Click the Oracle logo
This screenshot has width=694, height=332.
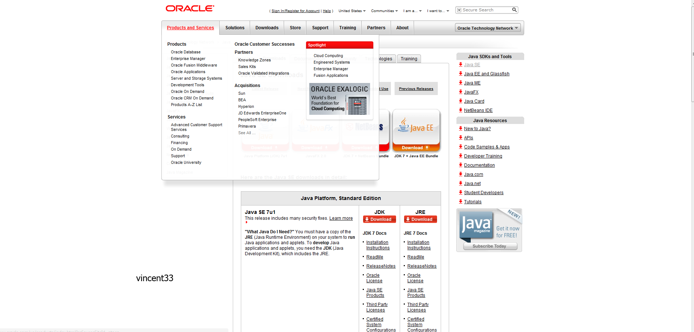tap(190, 8)
